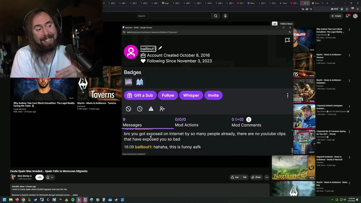361x203 pixels.
Task: Click the timeout clock icon in viewer card
Action: tap(140, 109)
